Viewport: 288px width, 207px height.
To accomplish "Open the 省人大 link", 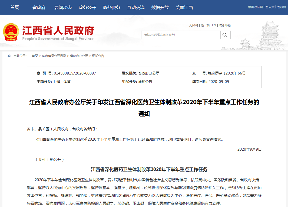I will pos(270,7).
